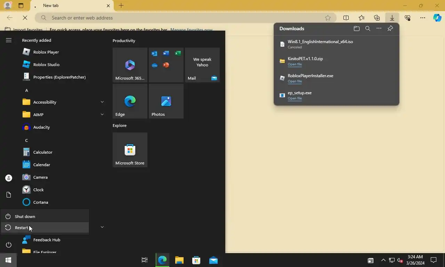Open Edge tab actions menu button

pos(21,6)
